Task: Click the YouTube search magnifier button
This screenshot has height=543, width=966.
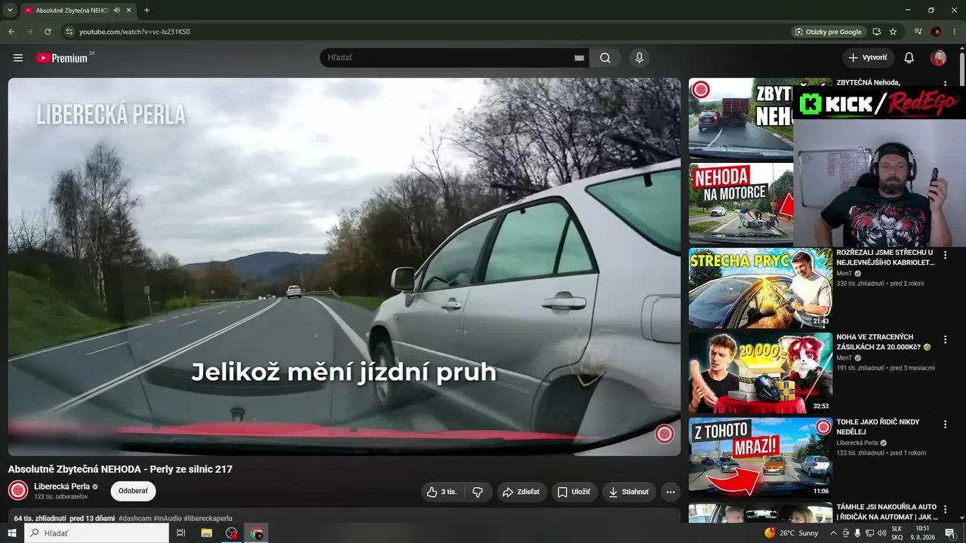Action: click(605, 58)
